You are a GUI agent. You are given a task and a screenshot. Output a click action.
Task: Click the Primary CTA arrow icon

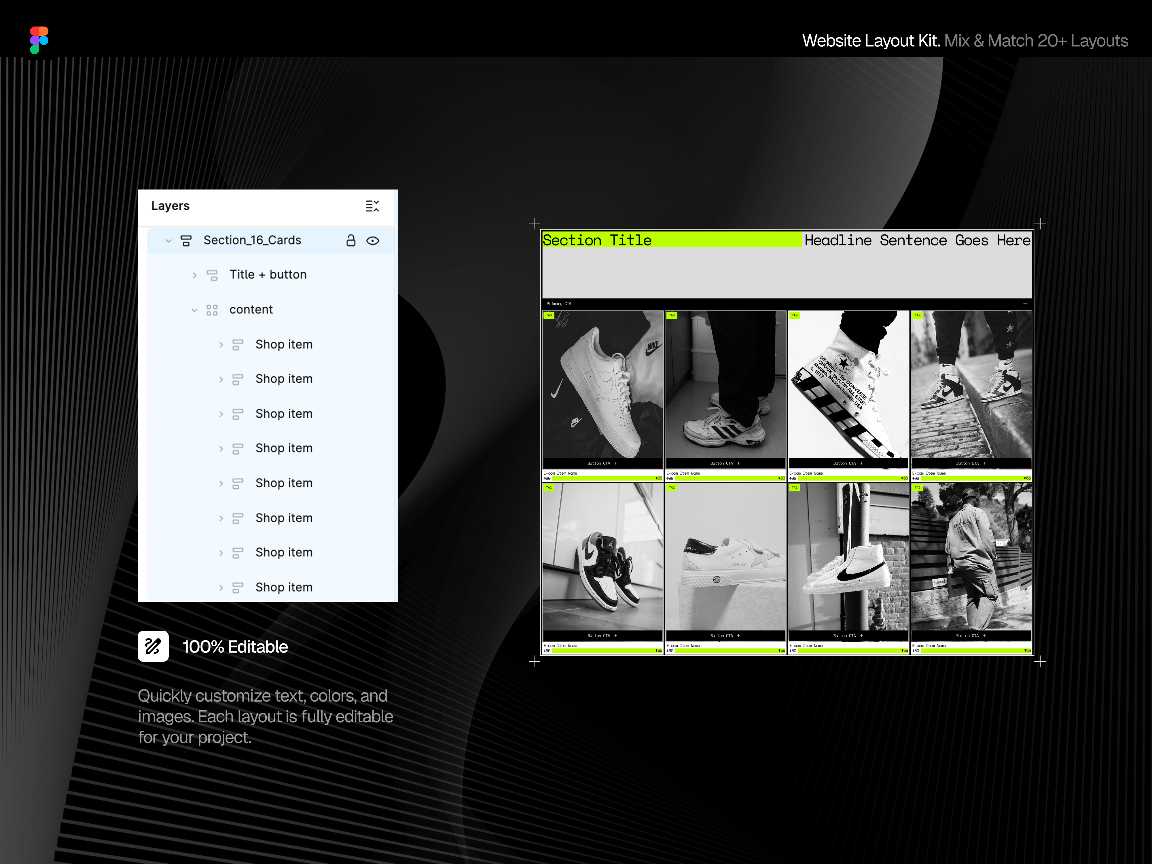1025,304
